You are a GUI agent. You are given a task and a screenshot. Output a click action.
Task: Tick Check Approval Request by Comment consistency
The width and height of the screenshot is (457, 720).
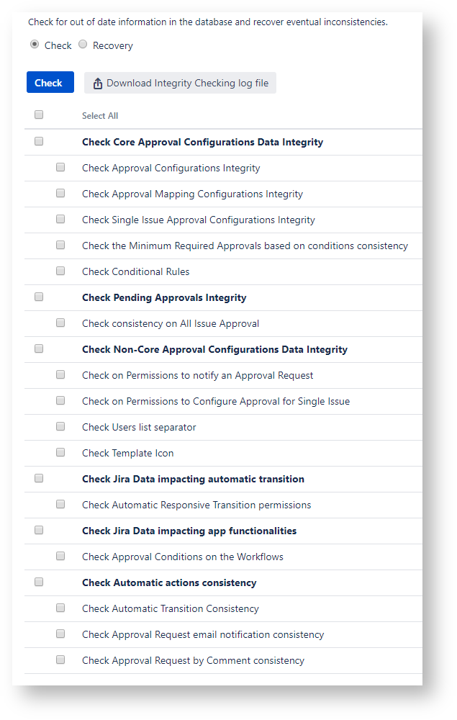pos(60,660)
